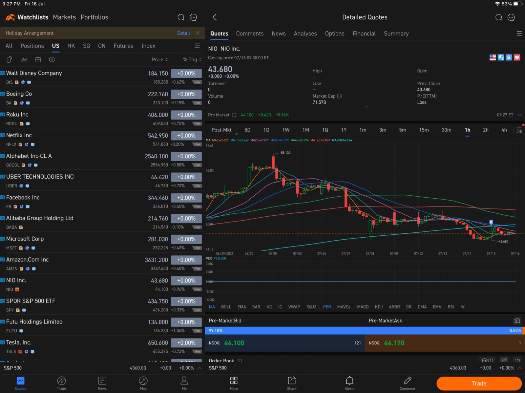Toggle NIO favorite heart icon
Viewport: 525px width, 393px height.
(517, 57)
